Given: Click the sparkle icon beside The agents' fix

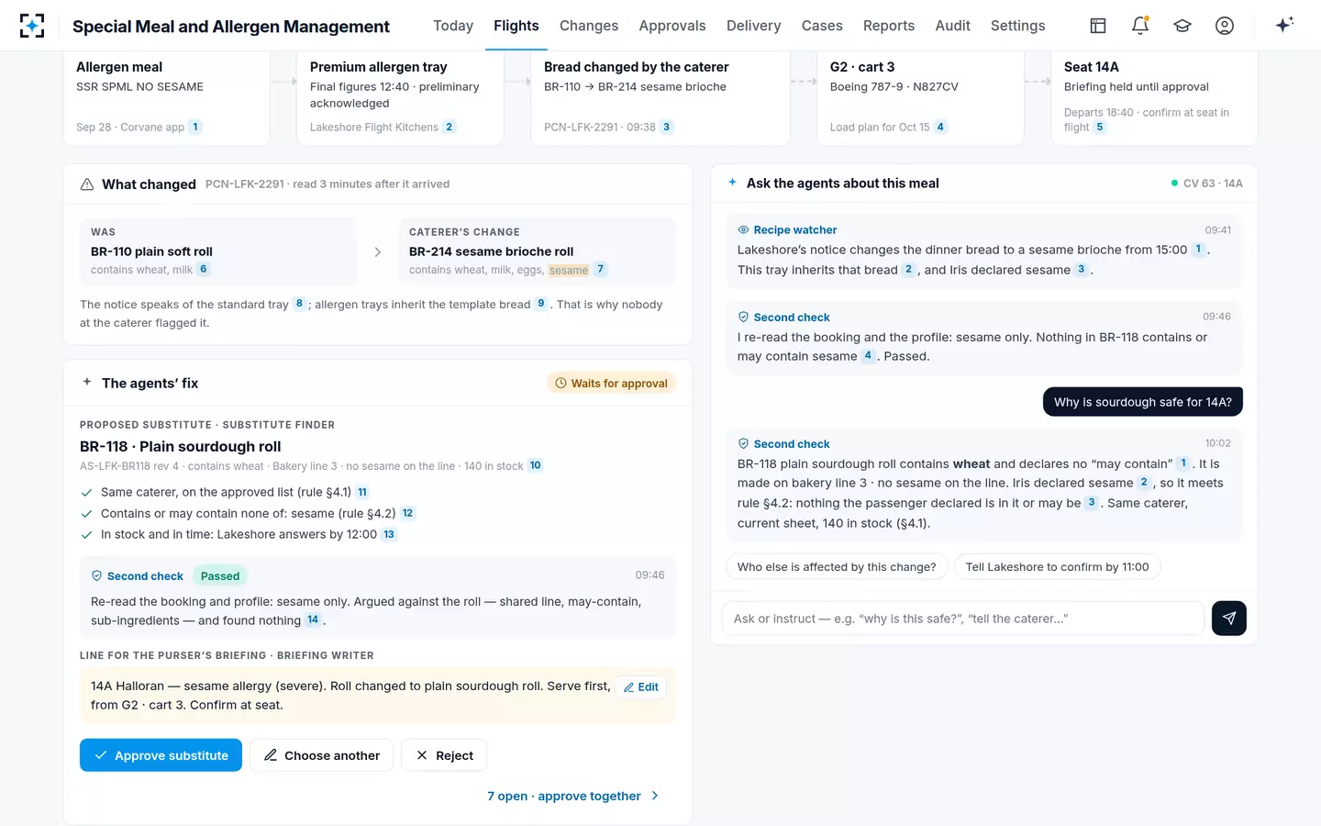Looking at the screenshot, I should pos(87,382).
